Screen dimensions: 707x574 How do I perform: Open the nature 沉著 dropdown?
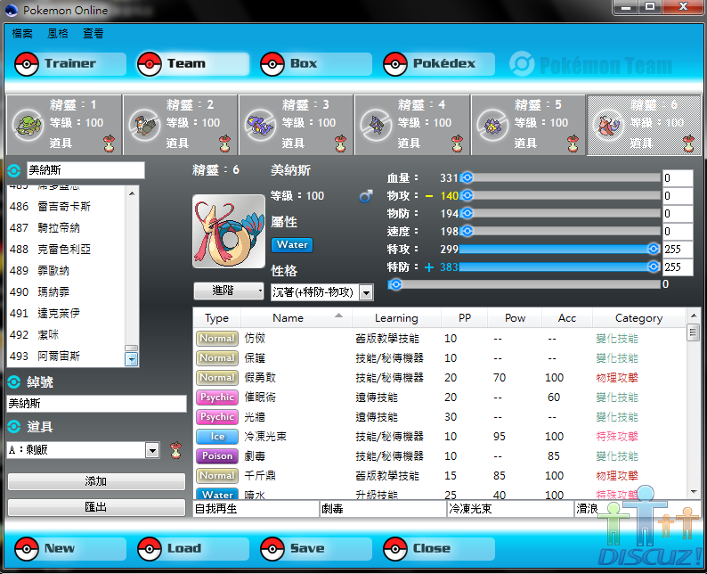click(322, 292)
